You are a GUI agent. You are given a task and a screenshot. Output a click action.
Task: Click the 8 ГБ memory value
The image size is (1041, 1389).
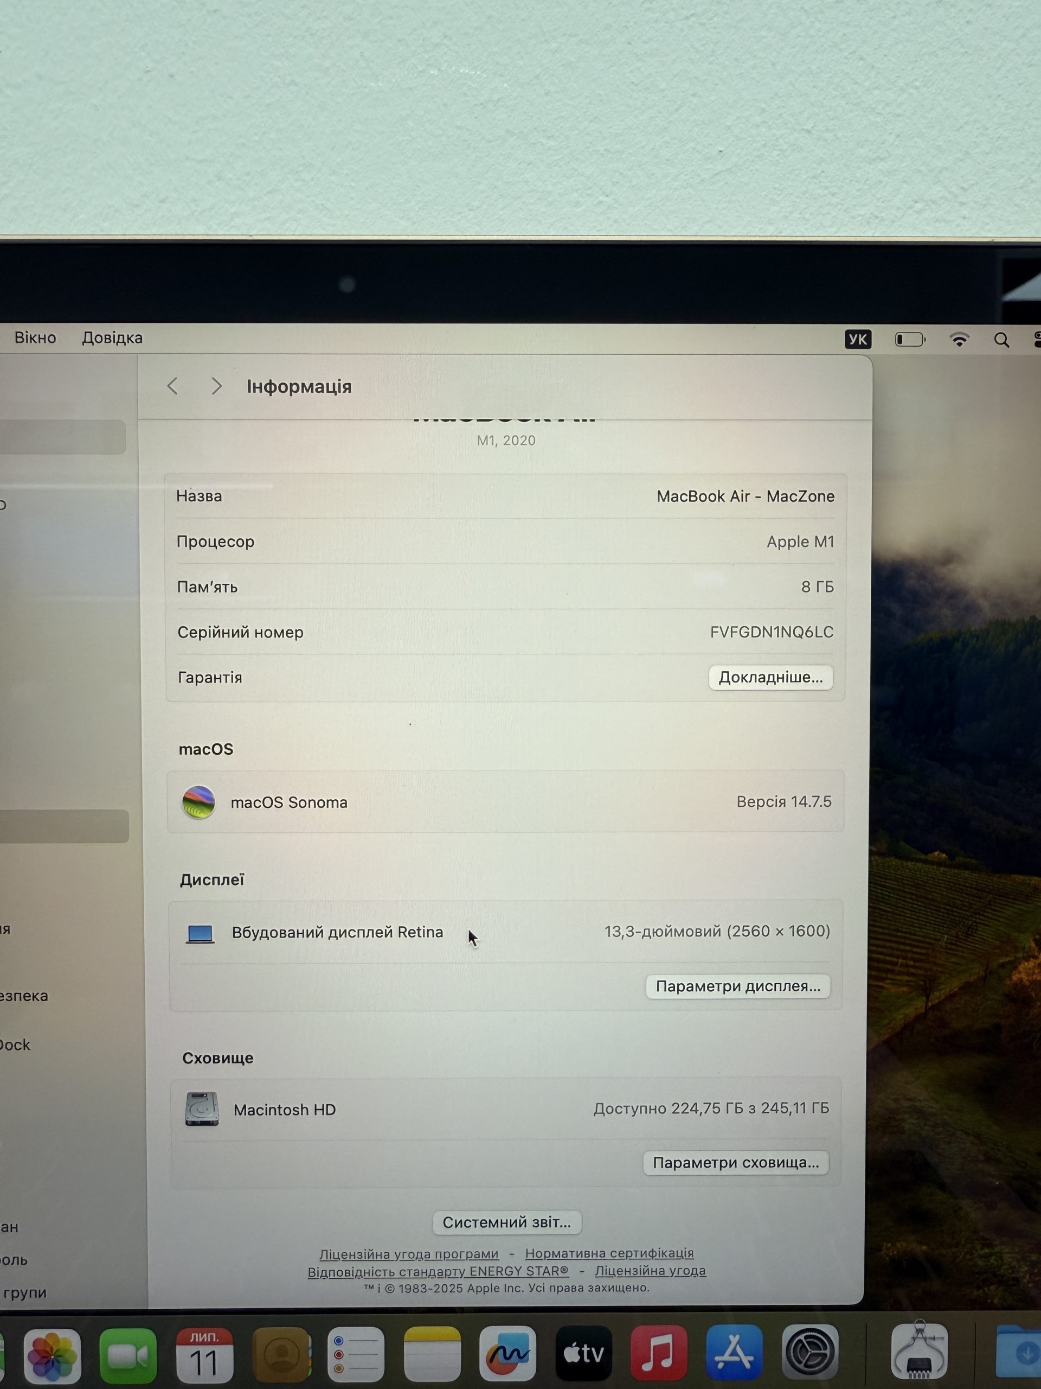click(x=818, y=587)
